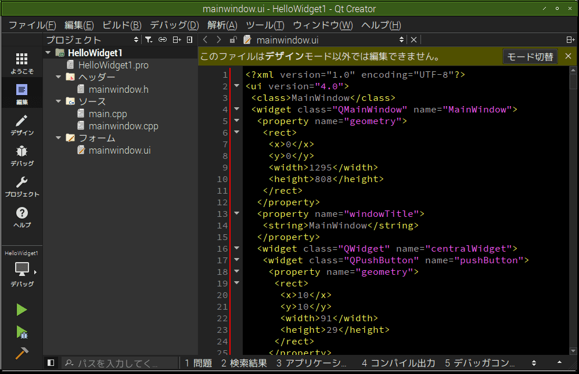Dismiss the design mode warning bar
The width and height of the screenshot is (579, 374).
[x=569, y=56]
